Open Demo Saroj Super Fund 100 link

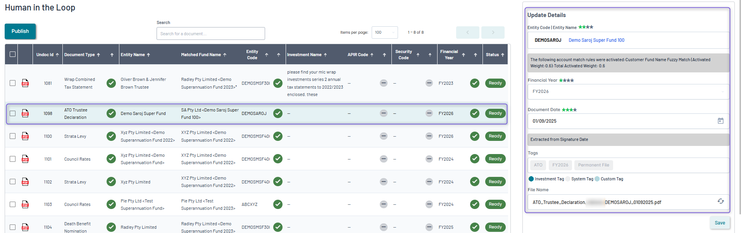pyautogui.click(x=596, y=40)
